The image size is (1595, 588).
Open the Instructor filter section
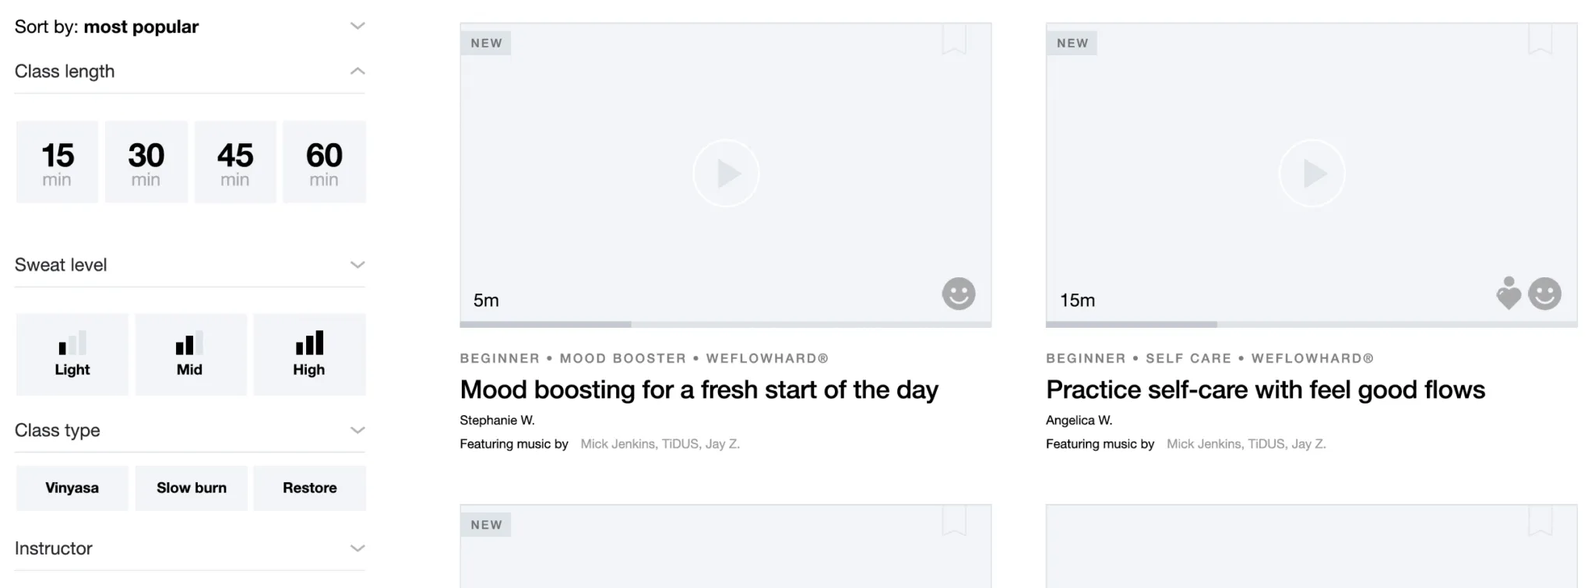(357, 548)
